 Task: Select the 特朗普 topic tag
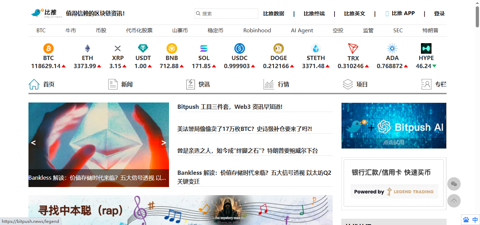(x=430, y=31)
